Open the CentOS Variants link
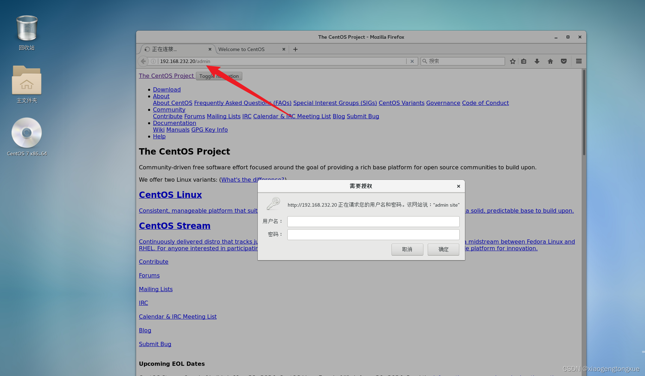The image size is (645, 376). coord(402,103)
